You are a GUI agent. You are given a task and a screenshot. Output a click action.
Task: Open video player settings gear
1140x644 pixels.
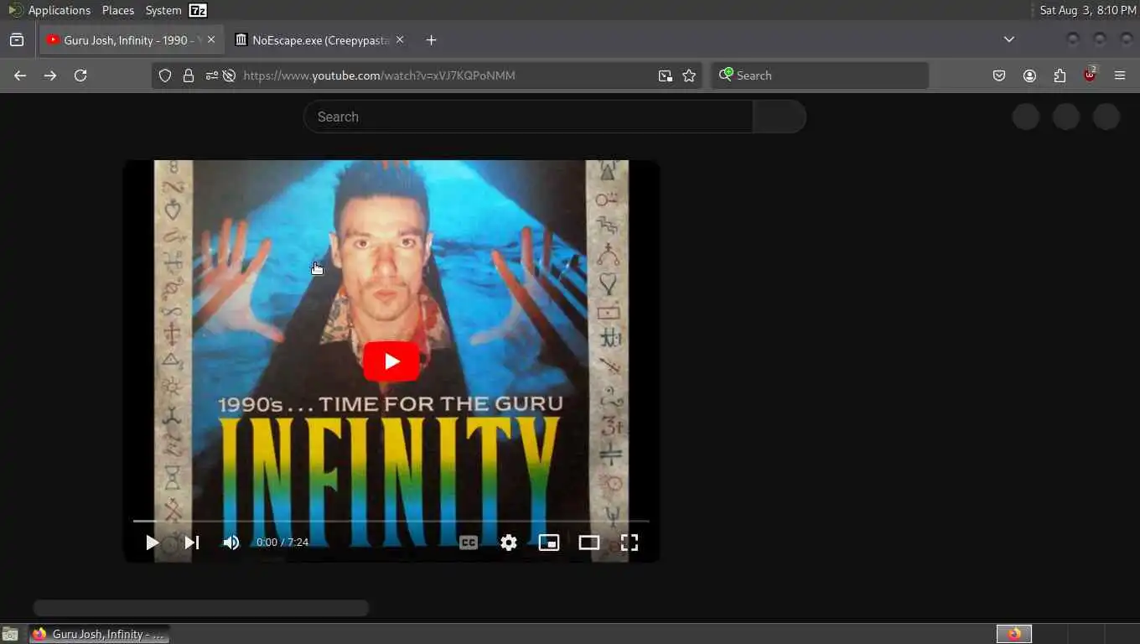pos(509,543)
